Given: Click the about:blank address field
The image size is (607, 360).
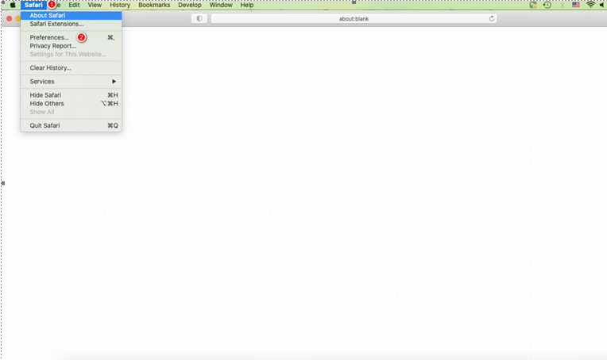Looking at the screenshot, I should [x=354, y=18].
